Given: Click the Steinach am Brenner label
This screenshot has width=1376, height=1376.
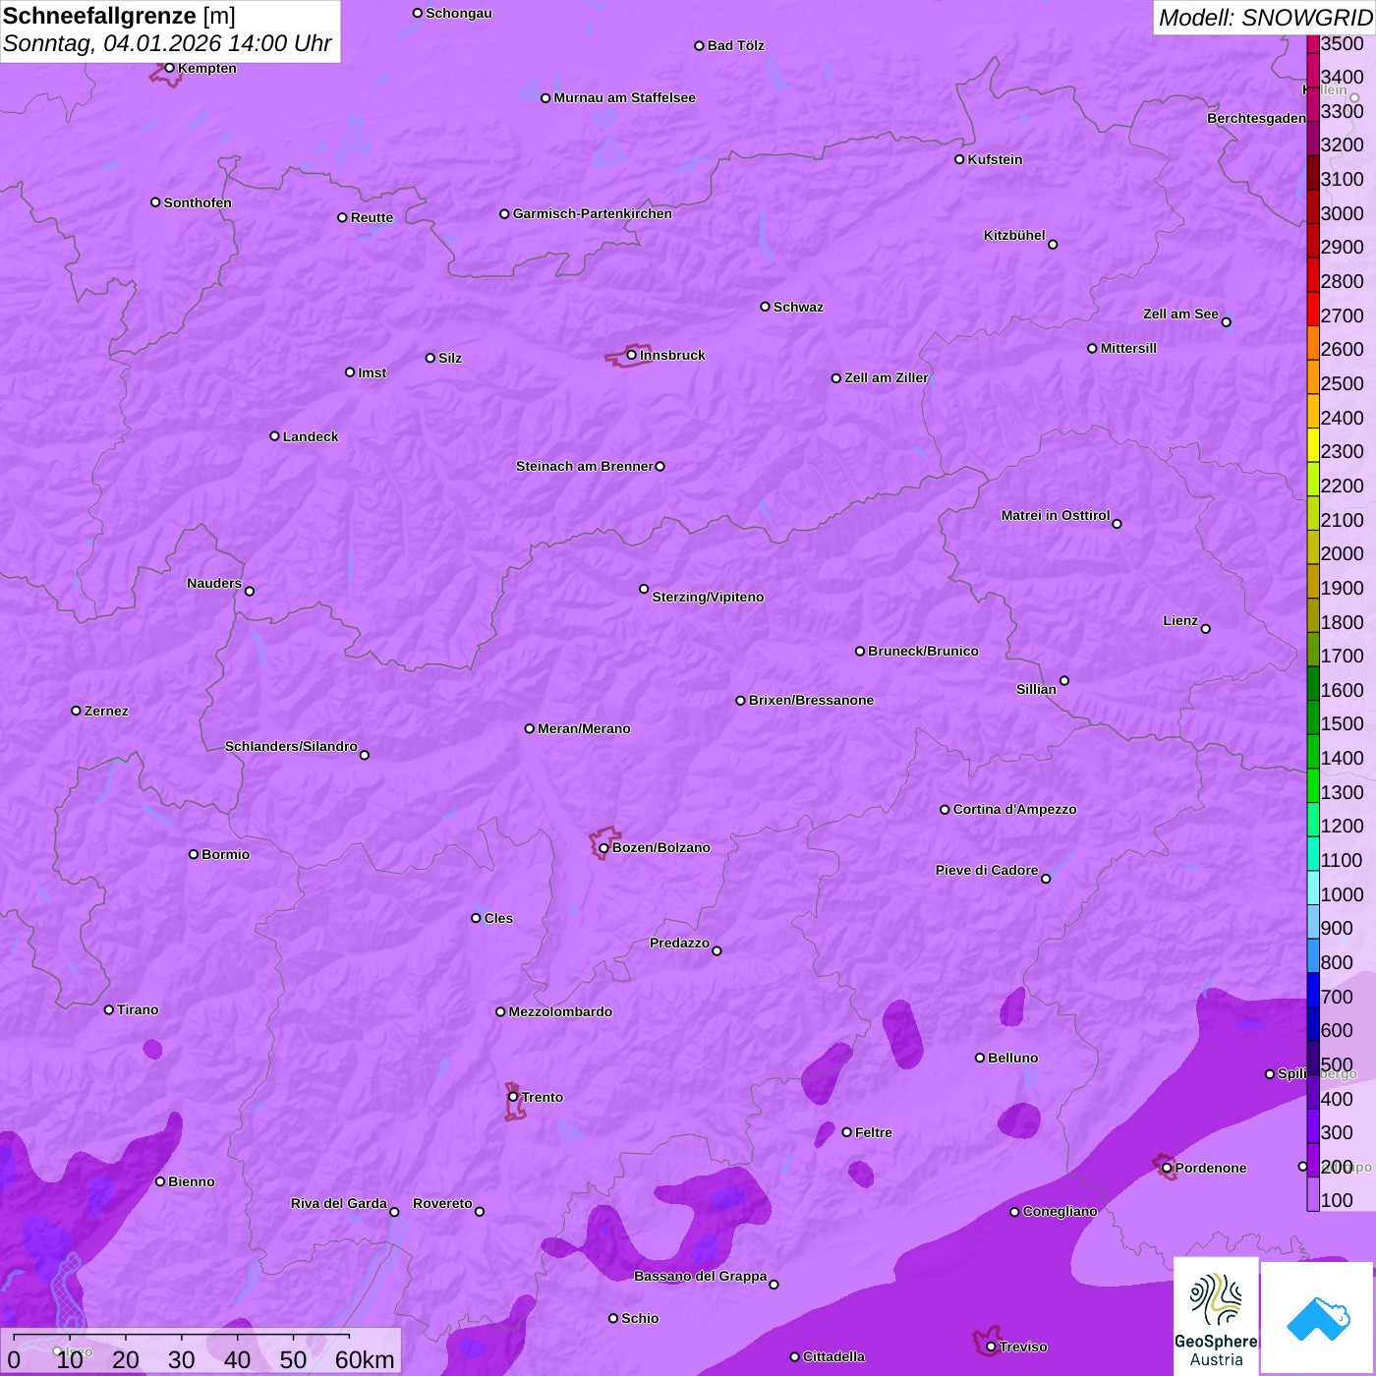Looking at the screenshot, I should [x=585, y=466].
